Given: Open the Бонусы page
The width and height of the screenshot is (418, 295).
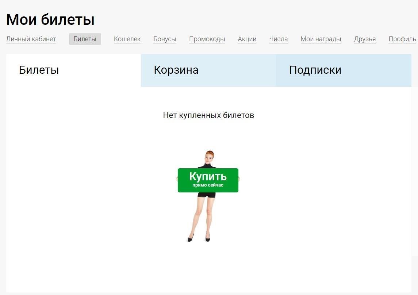Looking at the screenshot, I should pyautogui.click(x=165, y=39).
